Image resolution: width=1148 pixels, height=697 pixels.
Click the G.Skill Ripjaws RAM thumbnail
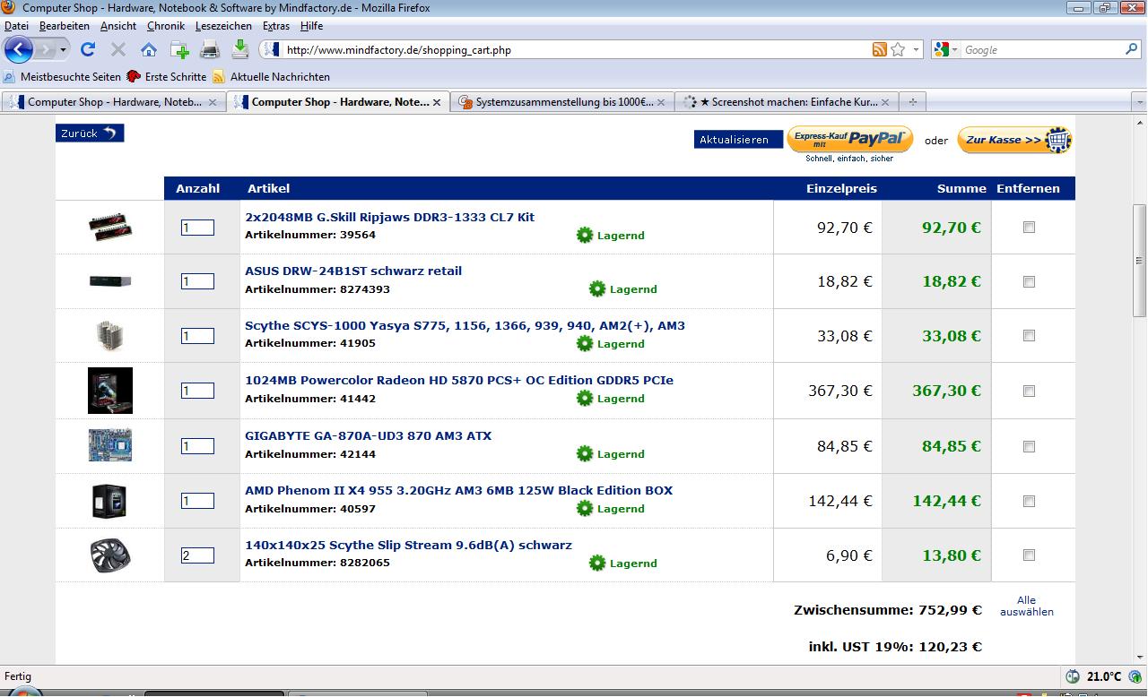click(x=110, y=228)
